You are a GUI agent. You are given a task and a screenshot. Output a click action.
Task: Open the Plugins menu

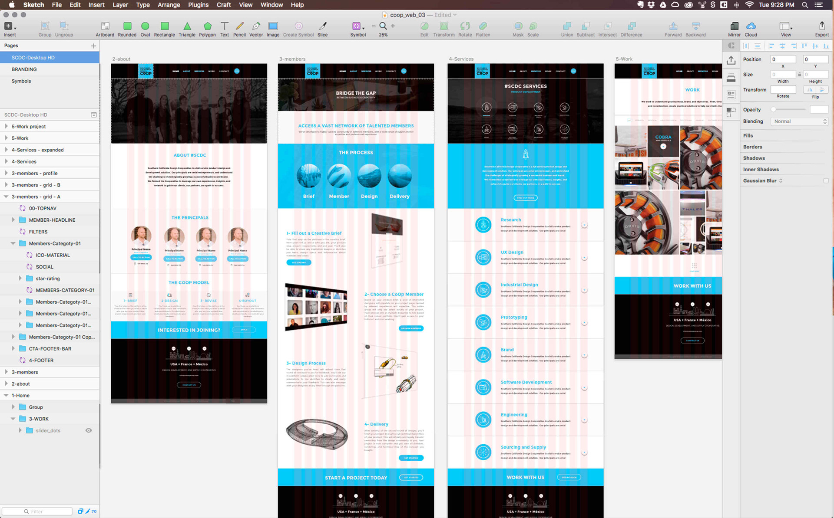point(198,5)
